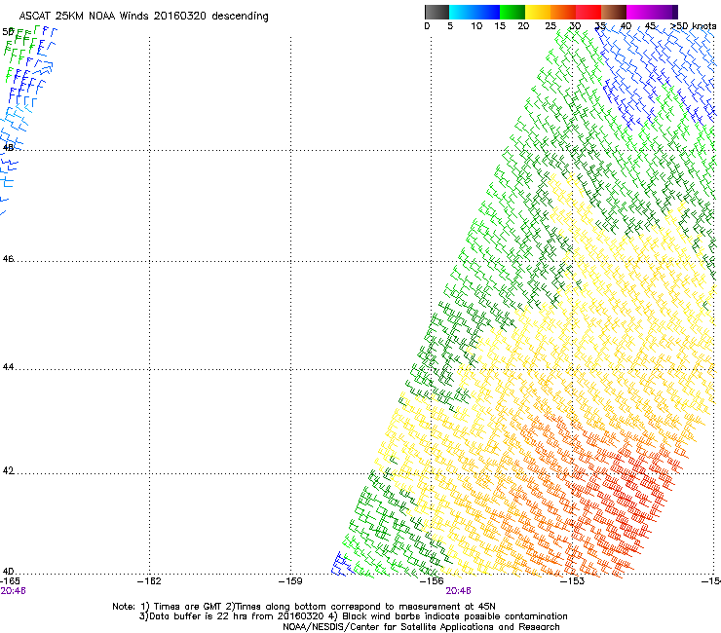Click the longitude label -156
Viewport: 721px width, 633px height.
pyautogui.click(x=432, y=581)
